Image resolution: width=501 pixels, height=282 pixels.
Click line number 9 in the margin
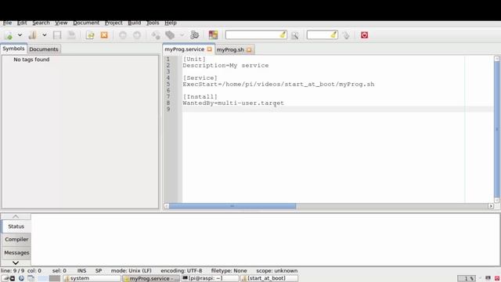pos(168,109)
